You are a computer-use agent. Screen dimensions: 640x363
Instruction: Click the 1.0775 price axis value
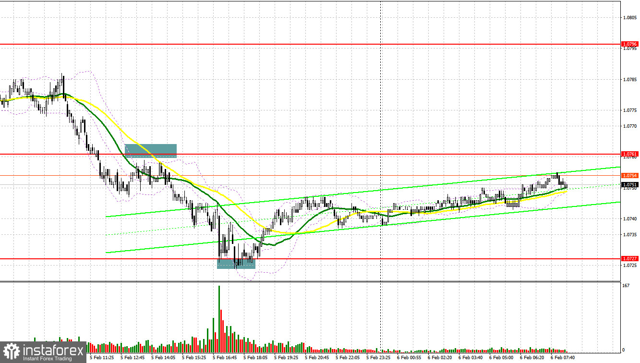629,110
